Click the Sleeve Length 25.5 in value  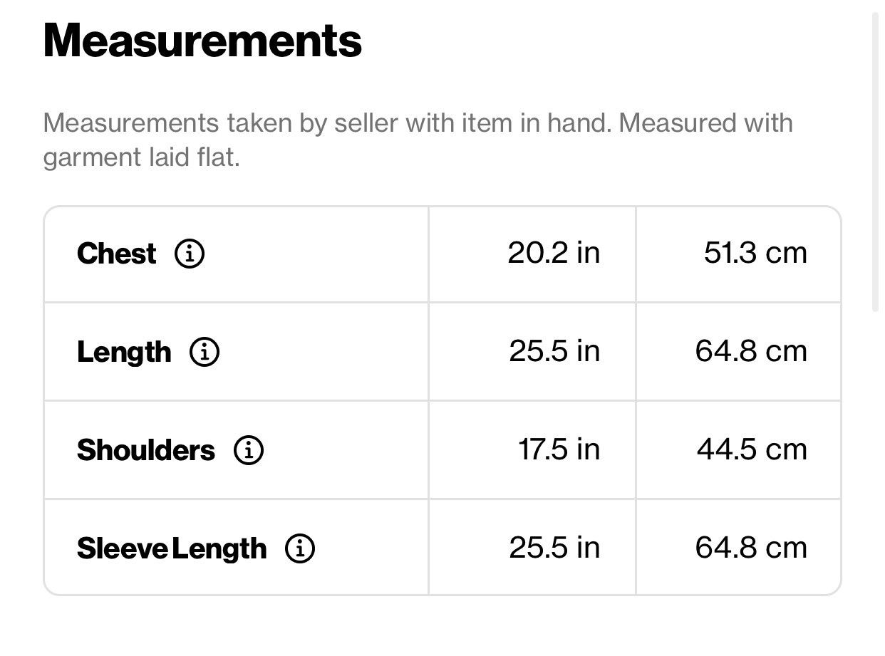(554, 548)
